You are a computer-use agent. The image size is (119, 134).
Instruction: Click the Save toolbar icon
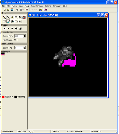point(12,10)
